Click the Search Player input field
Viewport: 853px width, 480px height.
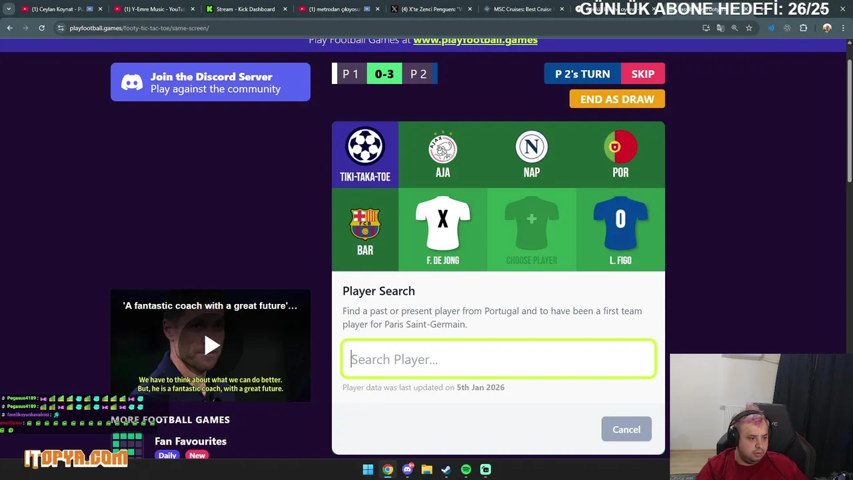pos(498,359)
